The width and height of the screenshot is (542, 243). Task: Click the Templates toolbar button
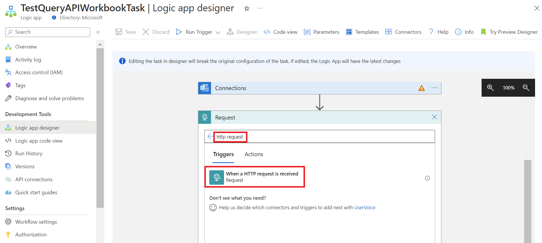pos(362,32)
